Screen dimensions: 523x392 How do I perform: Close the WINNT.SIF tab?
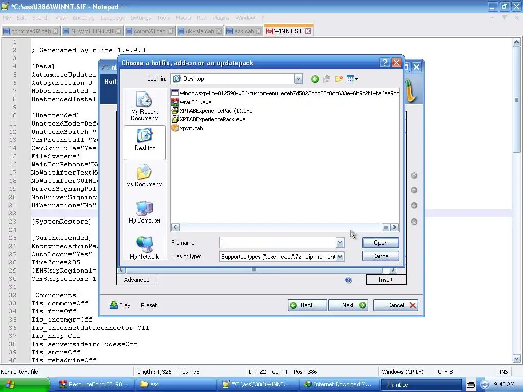(x=308, y=31)
